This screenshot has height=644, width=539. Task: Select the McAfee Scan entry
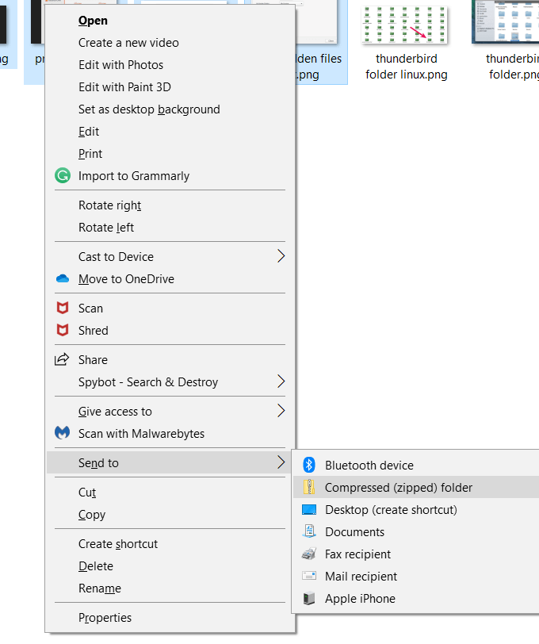[x=170, y=309]
